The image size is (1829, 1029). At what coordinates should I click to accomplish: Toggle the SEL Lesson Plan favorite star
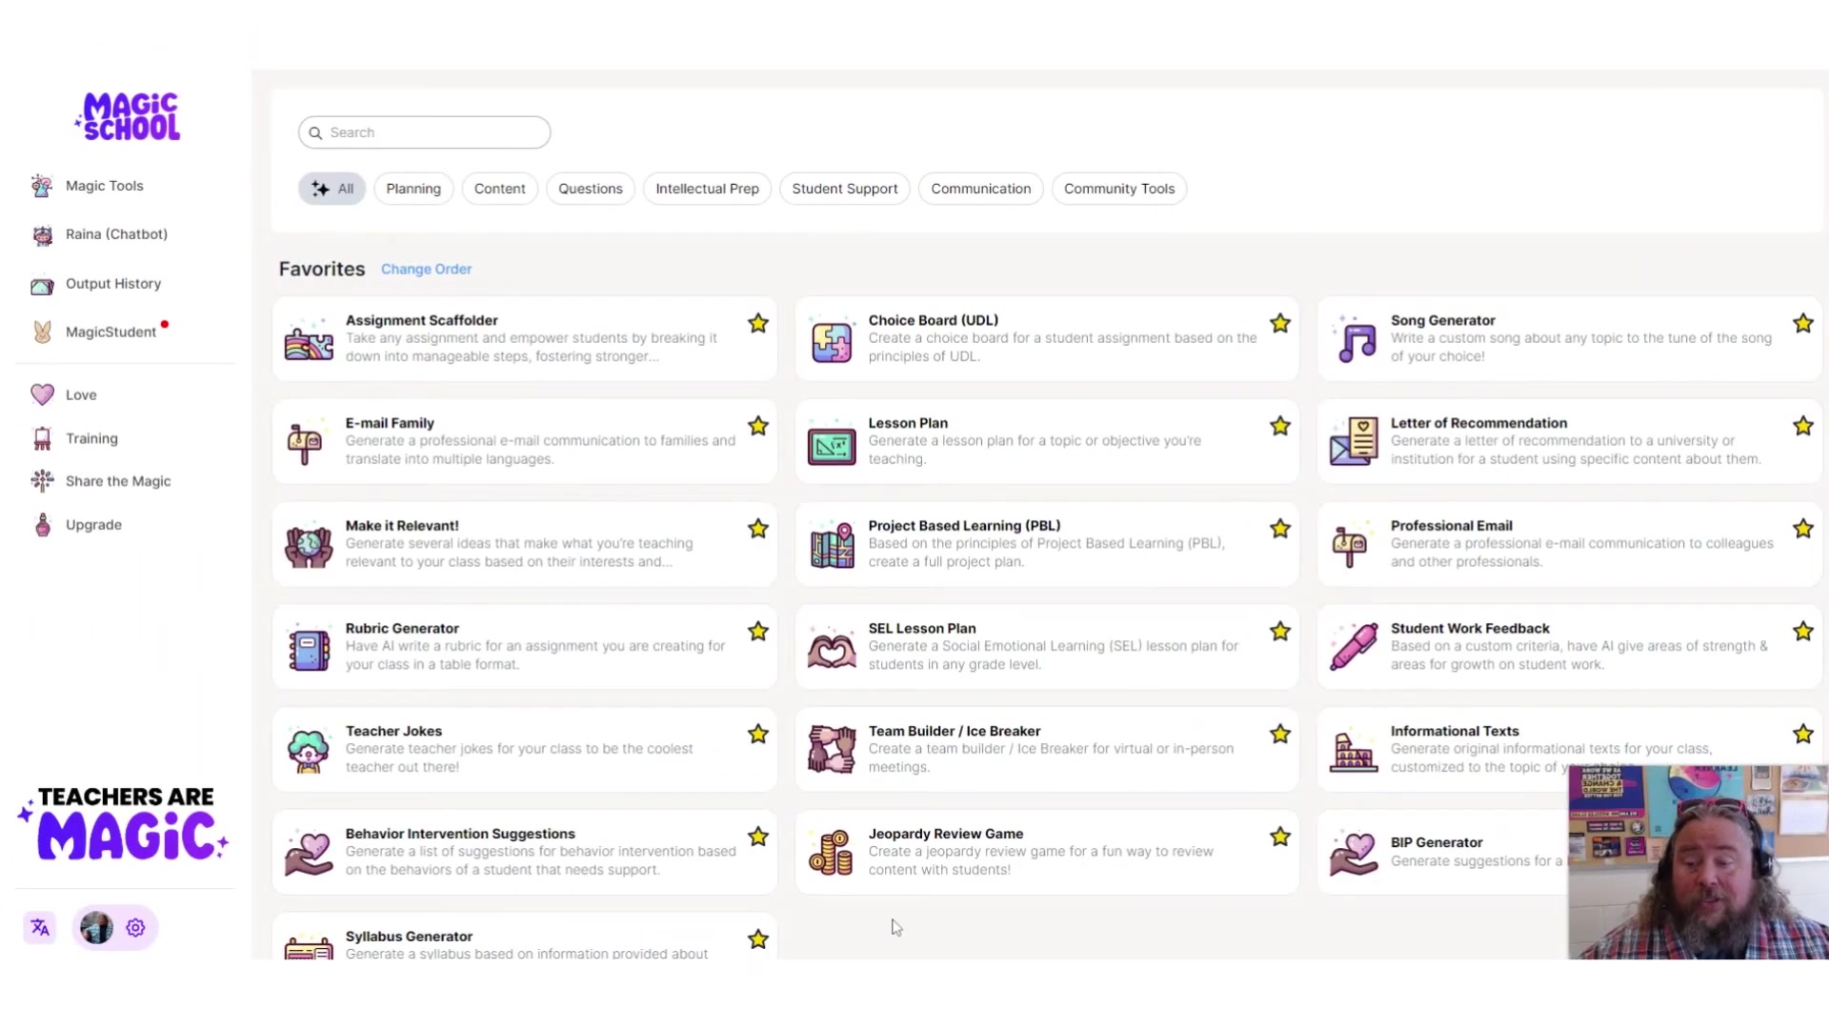point(1280,631)
